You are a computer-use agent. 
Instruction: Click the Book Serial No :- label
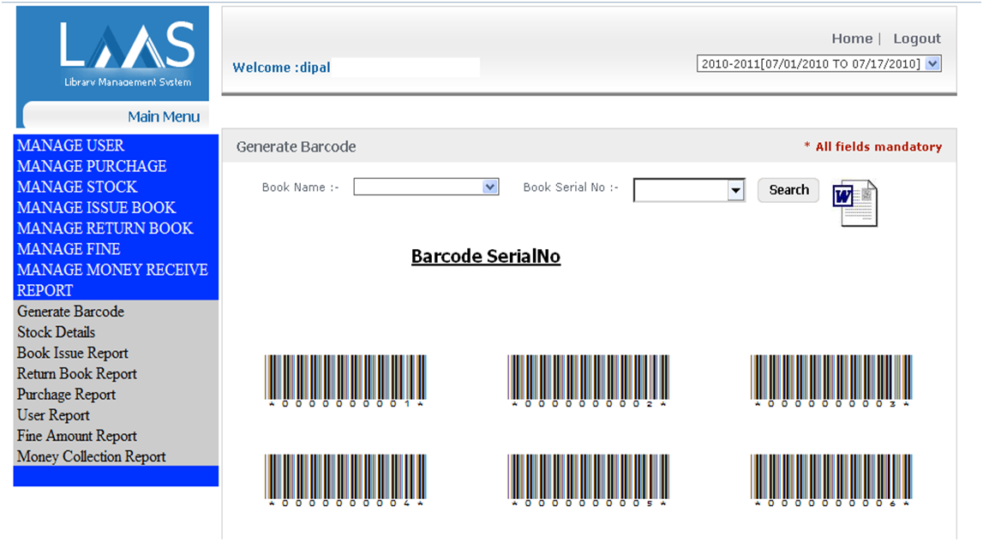[571, 187]
